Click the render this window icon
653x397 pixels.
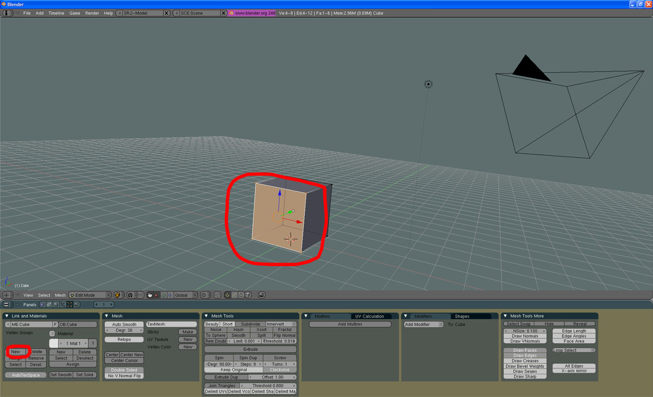pyautogui.click(x=261, y=295)
